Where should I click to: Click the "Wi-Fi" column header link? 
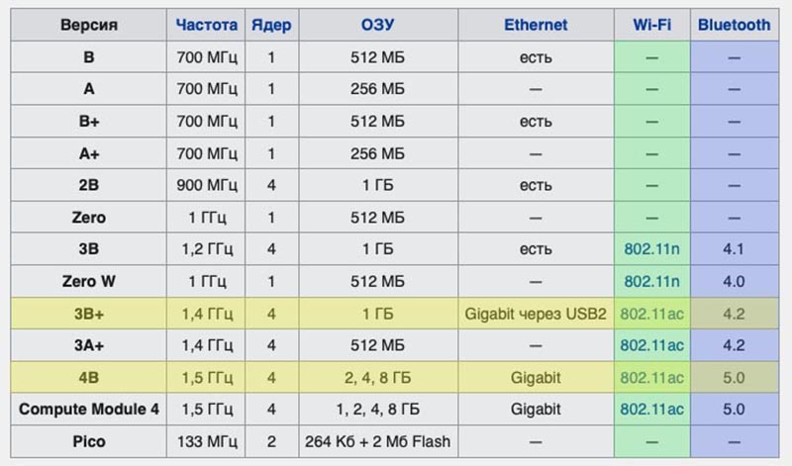click(652, 25)
